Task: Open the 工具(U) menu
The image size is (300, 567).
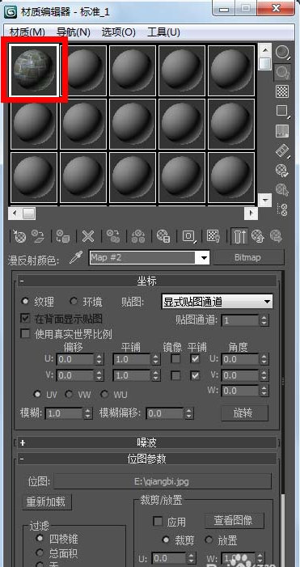Action: click(163, 32)
